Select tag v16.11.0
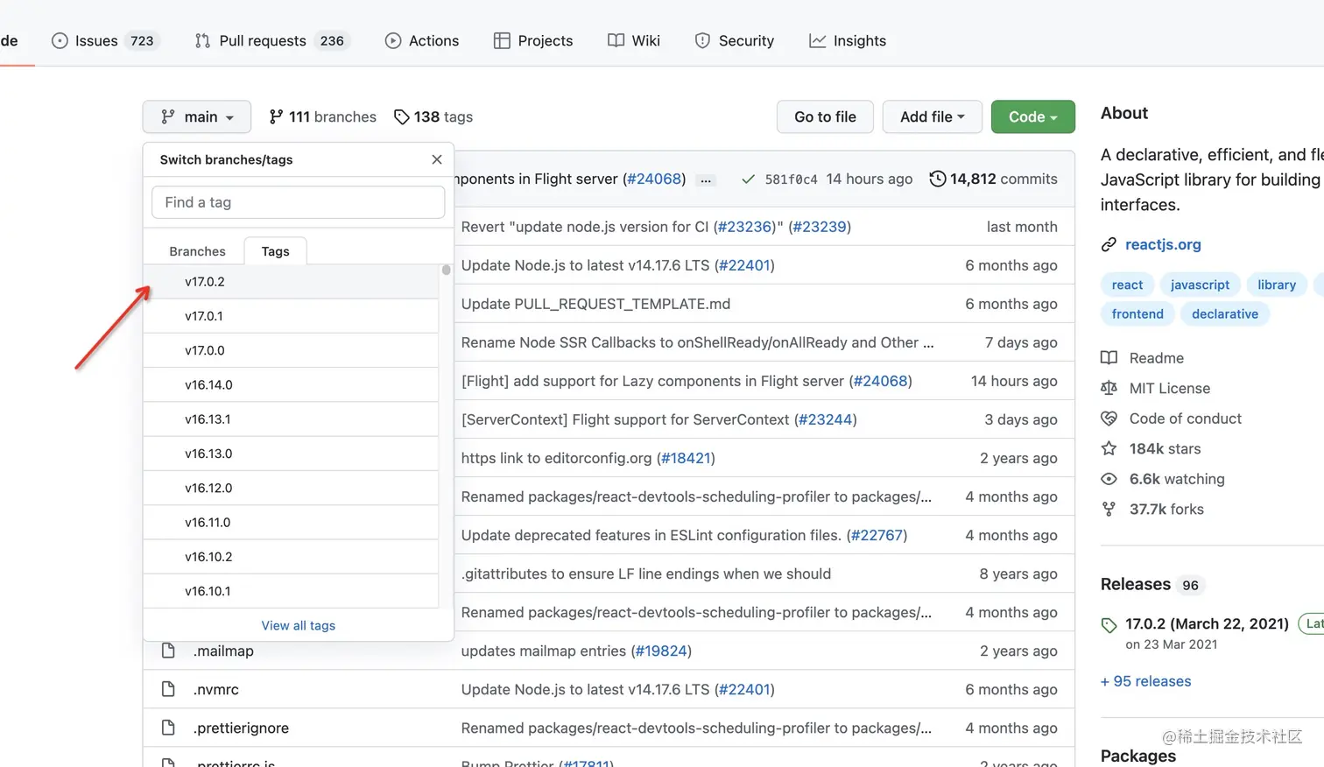 [291, 522]
